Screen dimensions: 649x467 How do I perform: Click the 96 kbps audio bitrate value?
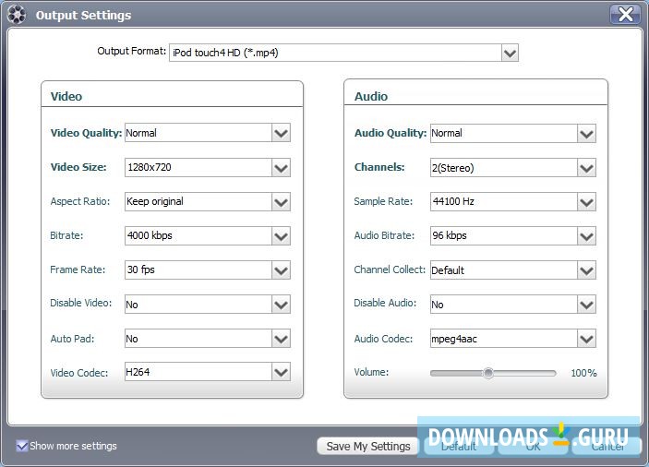point(450,235)
